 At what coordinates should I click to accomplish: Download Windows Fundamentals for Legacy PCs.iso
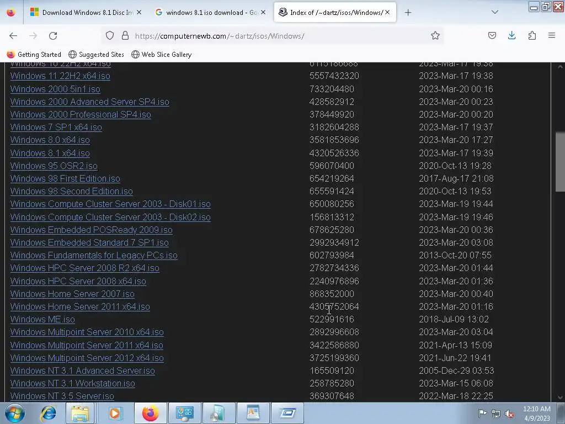click(x=94, y=255)
